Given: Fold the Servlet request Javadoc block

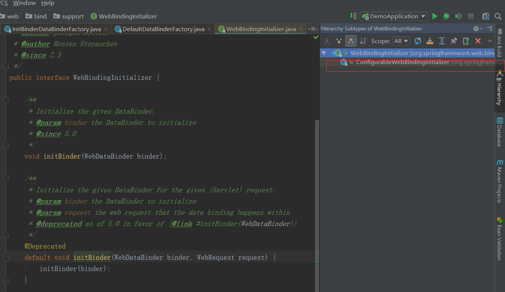Looking at the screenshot, I should pyautogui.click(x=5, y=179).
